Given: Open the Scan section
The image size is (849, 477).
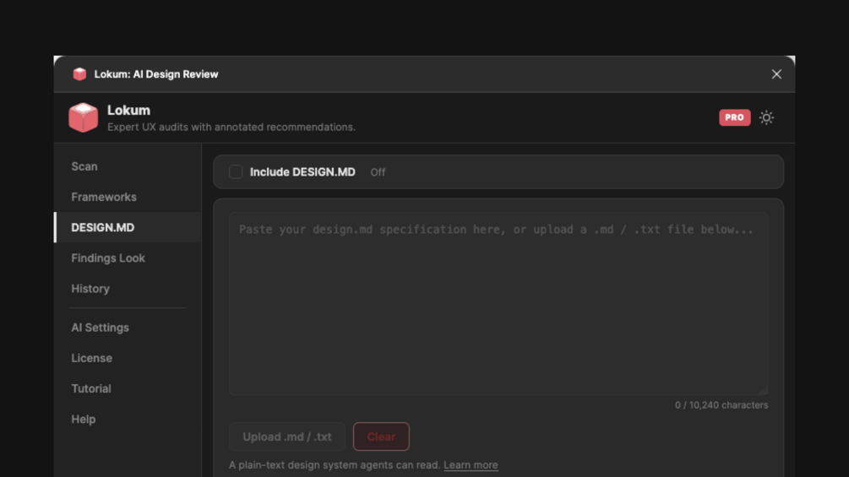Looking at the screenshot, I should tap(84, 166).
